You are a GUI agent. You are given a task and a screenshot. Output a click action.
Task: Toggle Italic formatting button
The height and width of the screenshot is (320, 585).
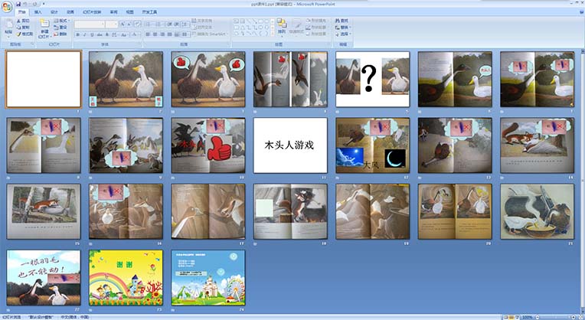click(x=85, y=34)
